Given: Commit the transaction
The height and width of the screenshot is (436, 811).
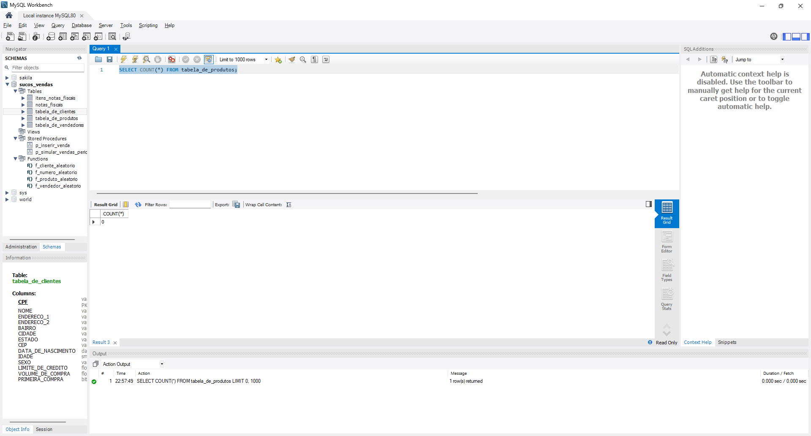Looking at the screenshot, I should [x=185, y=60].
